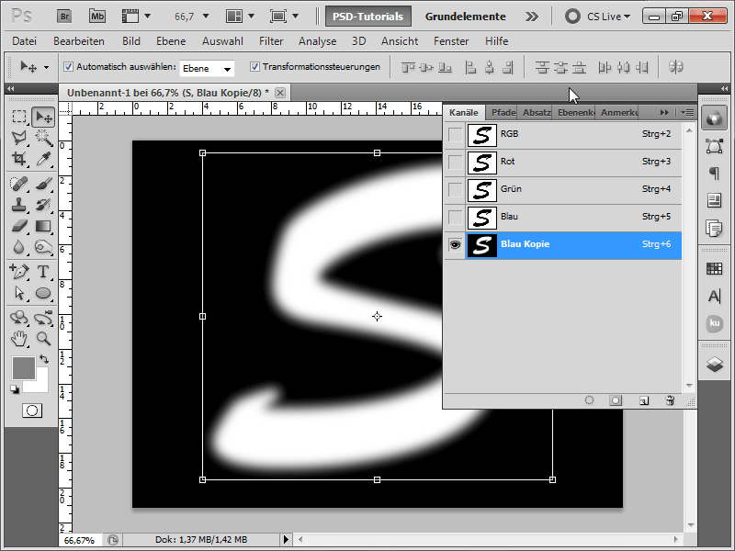Image resolution: width=735 pixels, height=551 pixels.
Task: Open the Bearbeiten menu
Action: click(x=79, y=41)
